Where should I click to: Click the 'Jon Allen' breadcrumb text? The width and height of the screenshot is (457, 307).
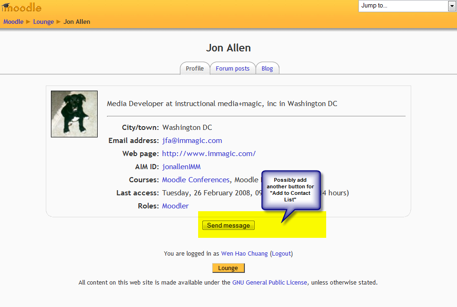pyautogui.click(x=77, y=21)
